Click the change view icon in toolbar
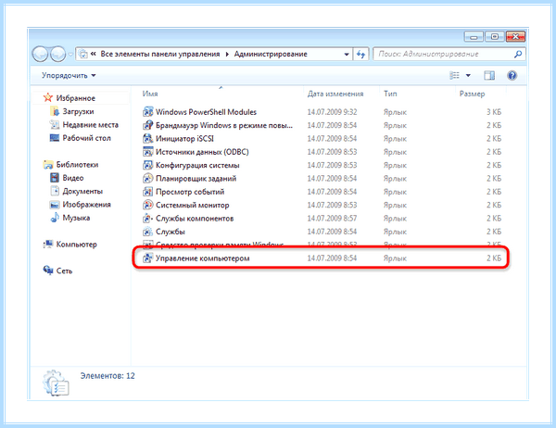556x428 pixels. (x=455, y=75)
